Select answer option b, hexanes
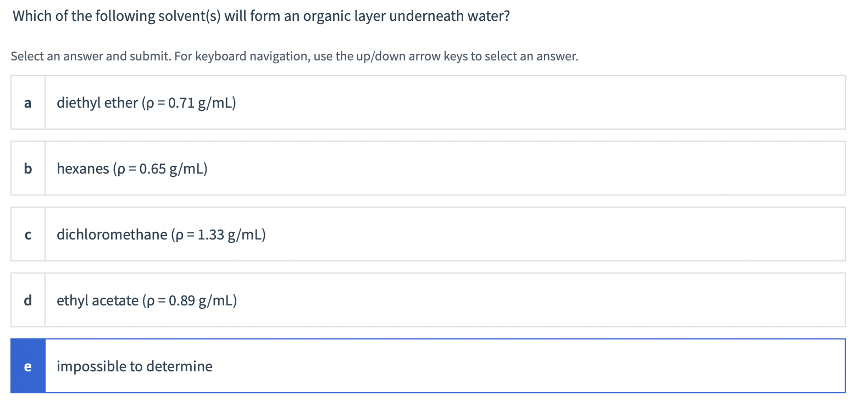Image resolution: width=854 pixels, height=401 pixels. (x=385, y=168)
